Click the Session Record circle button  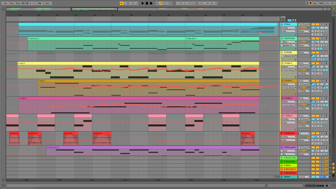tap(170, 3)
